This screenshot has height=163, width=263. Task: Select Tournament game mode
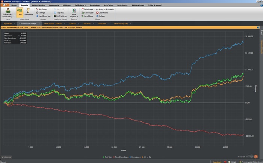point(28,12)
